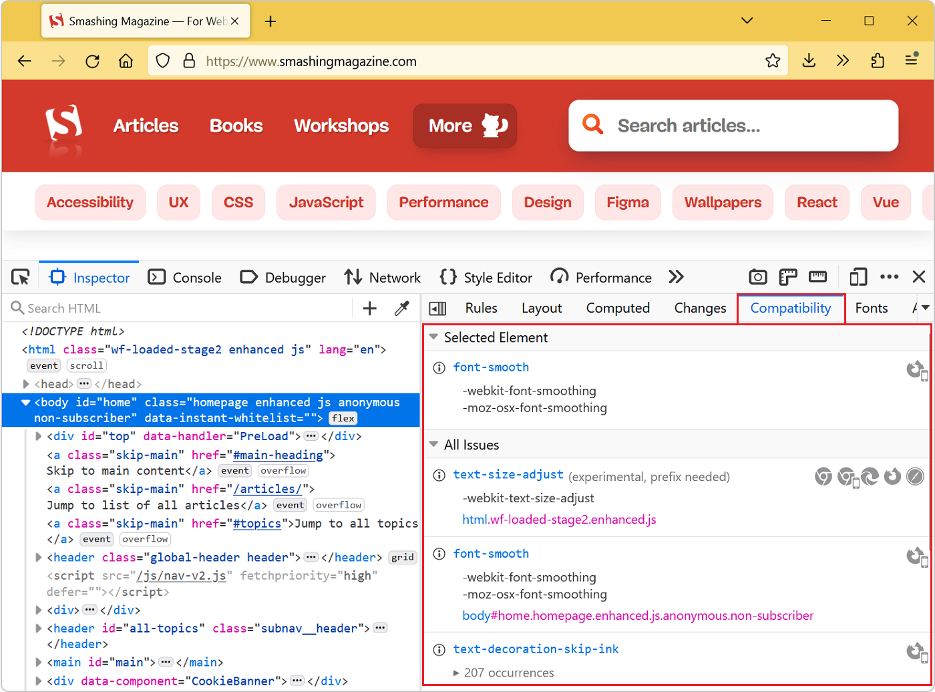Click the Chrome browser icon on text-size-adjust issue
Image resolution: width=935 pixels, height=692 pixels.
click(823, 476)
